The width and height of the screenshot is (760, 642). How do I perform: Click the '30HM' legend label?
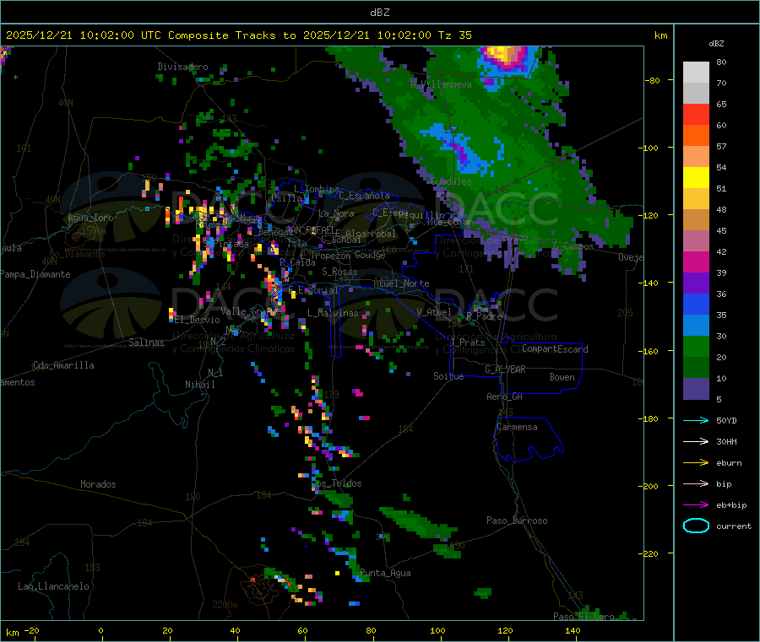(726, 441)
